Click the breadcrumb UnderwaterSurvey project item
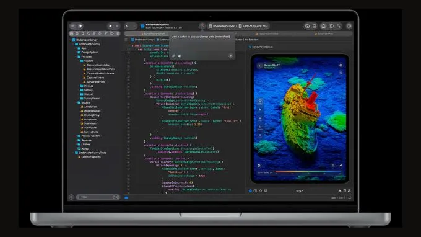This screenshot has width=421, height=237. coord(142,40)
